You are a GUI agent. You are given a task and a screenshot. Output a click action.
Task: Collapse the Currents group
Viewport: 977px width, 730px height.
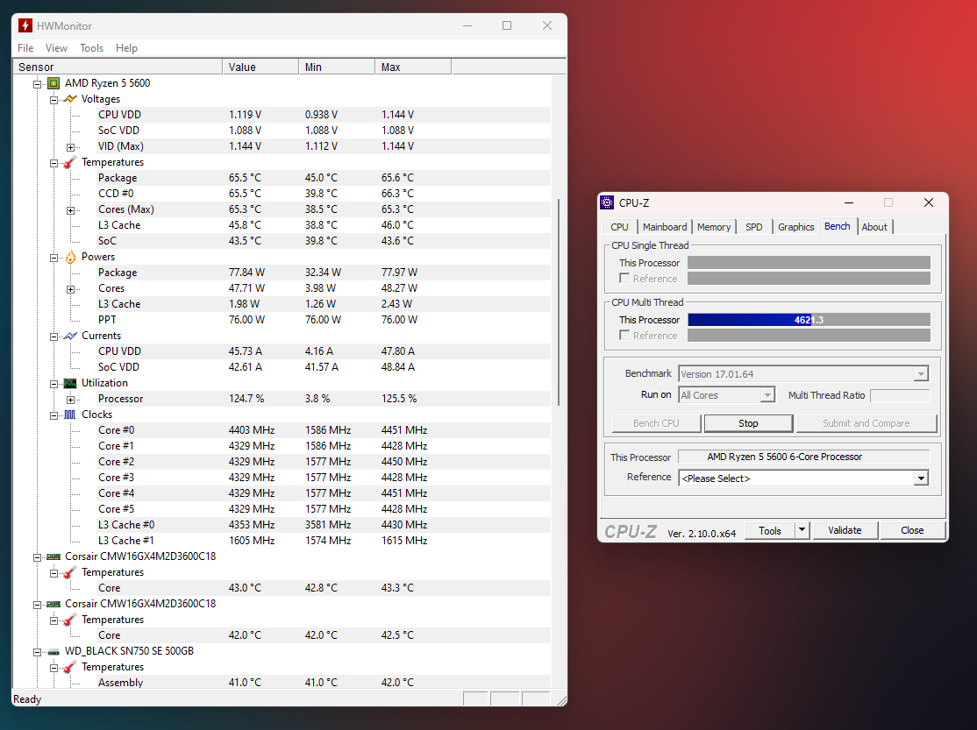click(54, 337)
